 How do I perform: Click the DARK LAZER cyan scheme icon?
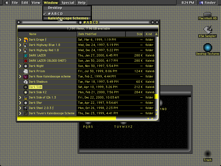point(25,56)
